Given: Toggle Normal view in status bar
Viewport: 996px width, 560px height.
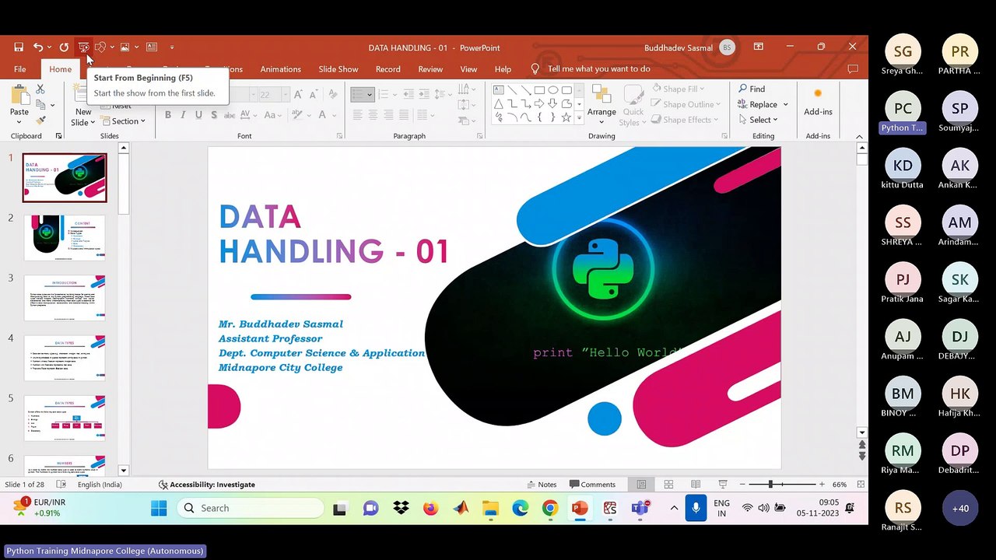Looking at the screenshot, I should 641,485.
